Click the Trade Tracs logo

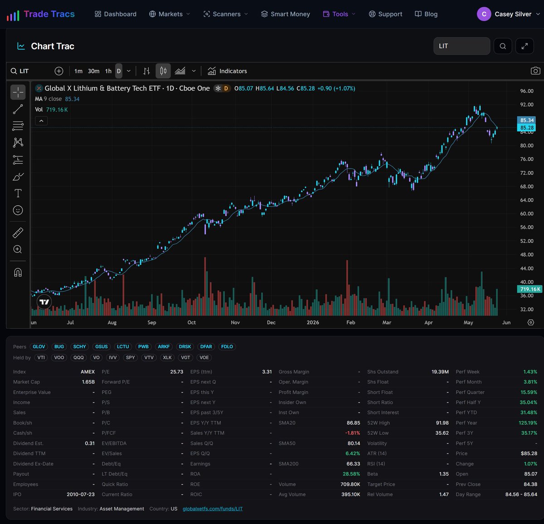click(41, 14)
